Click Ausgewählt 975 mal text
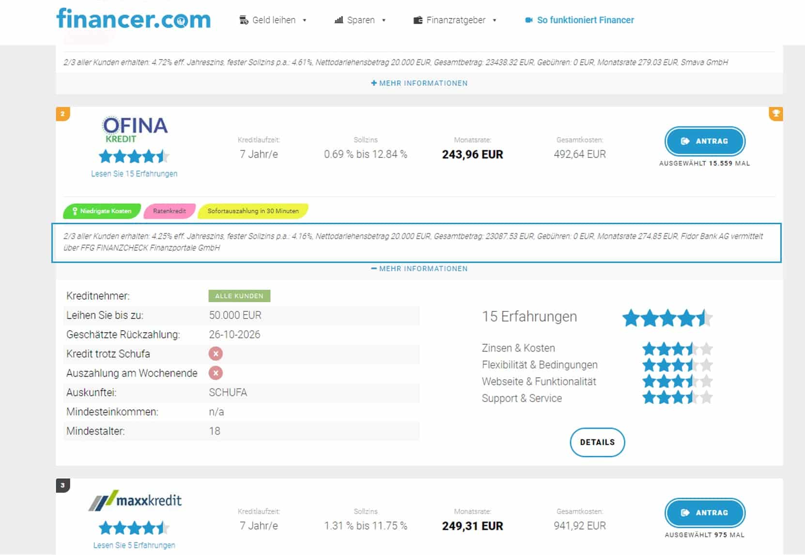 point(704,535)
